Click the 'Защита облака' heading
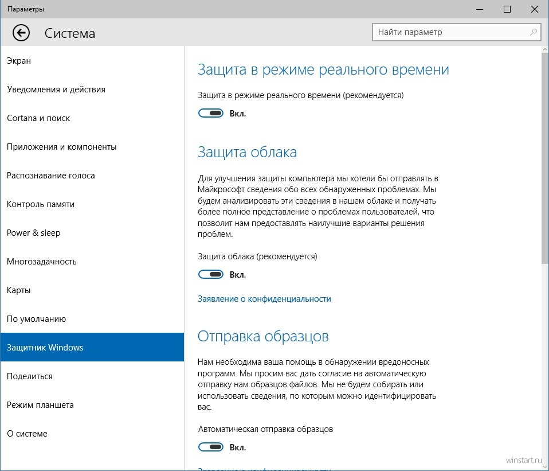The width and height of the screenshot is (549, 471). coord(247,153)
